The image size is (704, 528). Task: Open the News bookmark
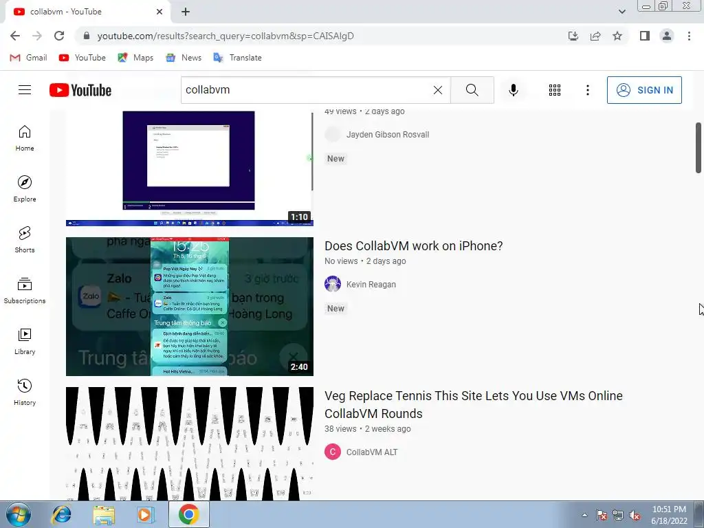point(183,58)
